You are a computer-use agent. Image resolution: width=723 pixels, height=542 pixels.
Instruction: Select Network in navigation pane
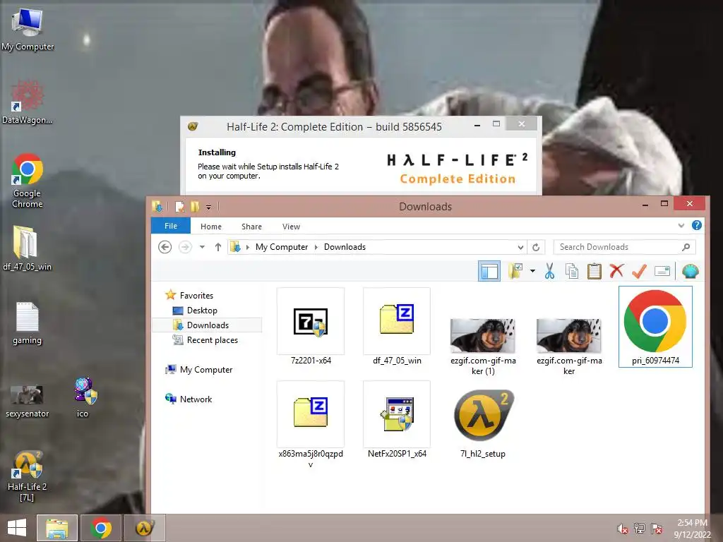coord(196,399)
